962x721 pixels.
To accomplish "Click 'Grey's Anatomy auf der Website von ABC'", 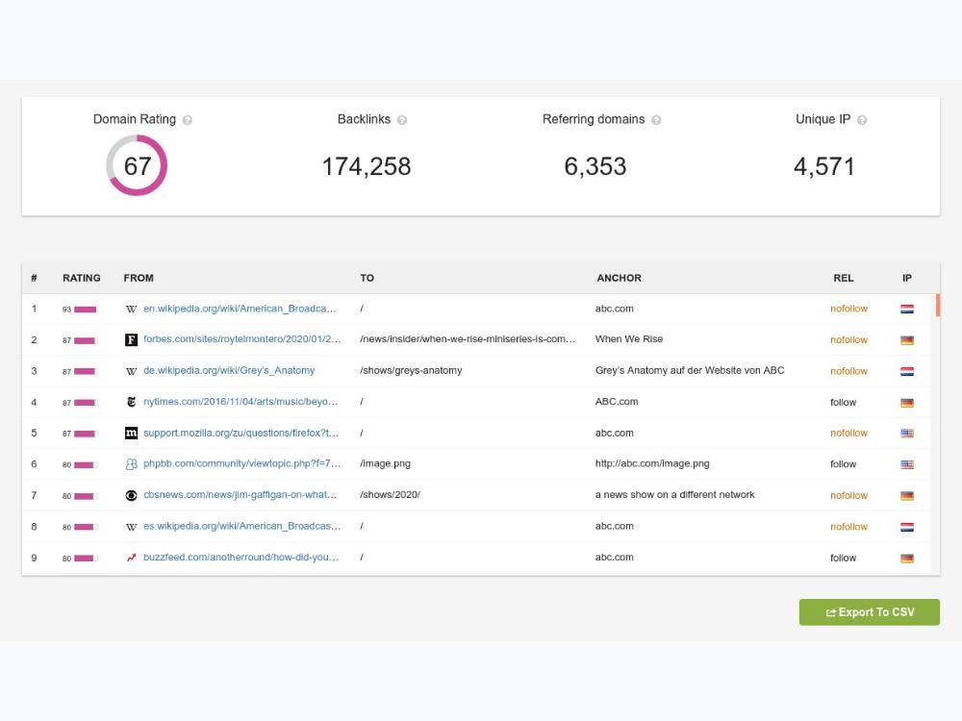I will coord(690,370).
